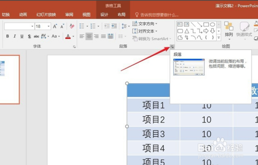Select arc shape in gallery
The image size is (258, 165).
193,37
